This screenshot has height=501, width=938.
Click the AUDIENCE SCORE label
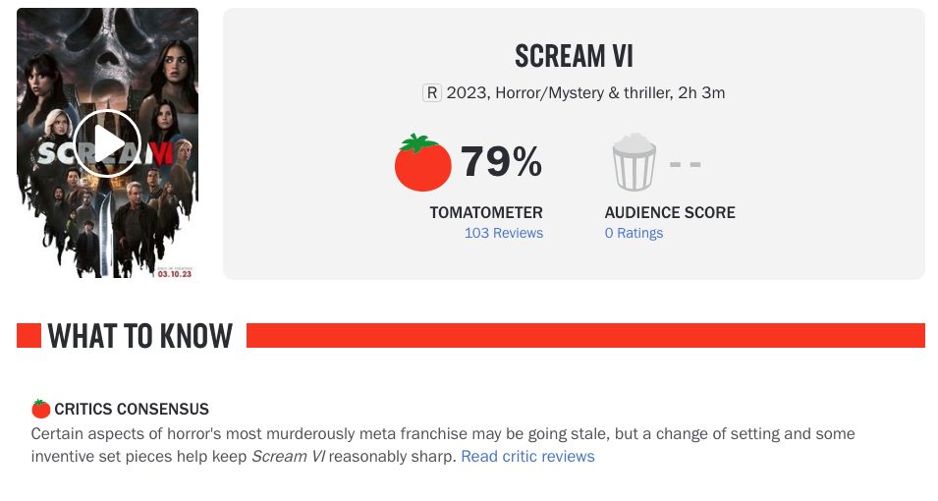[670, 212]
